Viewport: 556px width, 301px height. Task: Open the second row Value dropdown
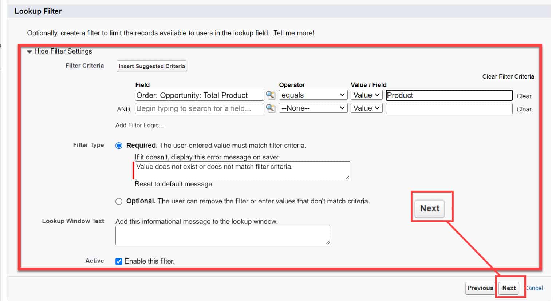click(366, 108)
